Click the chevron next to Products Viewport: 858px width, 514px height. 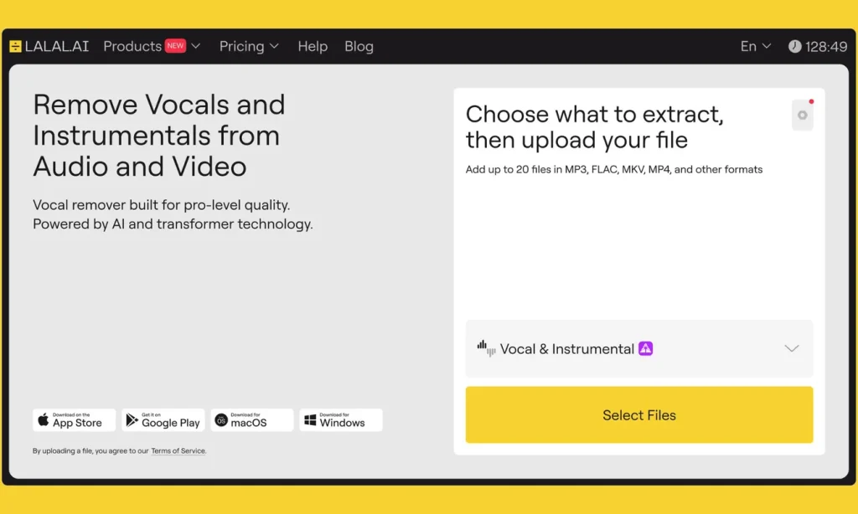click(x=195, y=47)
